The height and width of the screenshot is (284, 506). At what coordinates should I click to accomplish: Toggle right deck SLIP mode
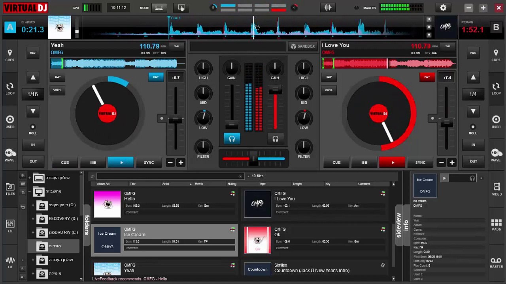(x=329, y=77)
